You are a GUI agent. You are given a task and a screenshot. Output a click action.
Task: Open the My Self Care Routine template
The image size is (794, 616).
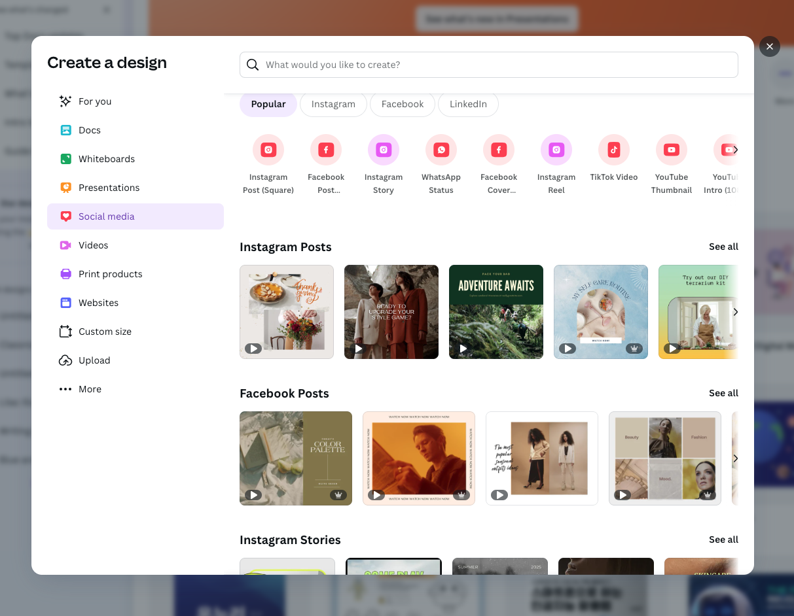point(601,312)
